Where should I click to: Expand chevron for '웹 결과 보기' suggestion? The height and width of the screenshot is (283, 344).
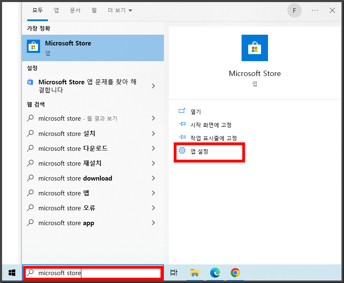click(153, 118)
